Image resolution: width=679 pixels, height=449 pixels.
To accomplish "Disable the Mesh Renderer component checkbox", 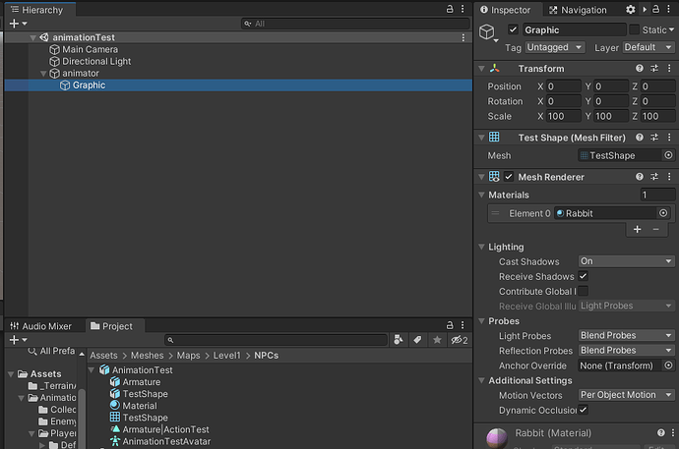I will point(509,177).
